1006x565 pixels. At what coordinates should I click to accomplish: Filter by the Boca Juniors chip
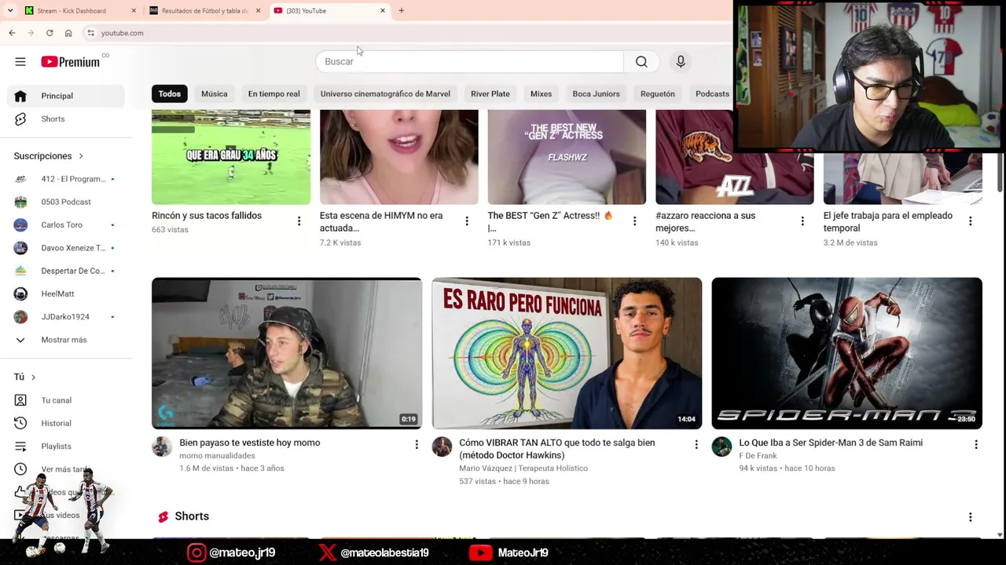pyautogui.click(x=596, y=94)
